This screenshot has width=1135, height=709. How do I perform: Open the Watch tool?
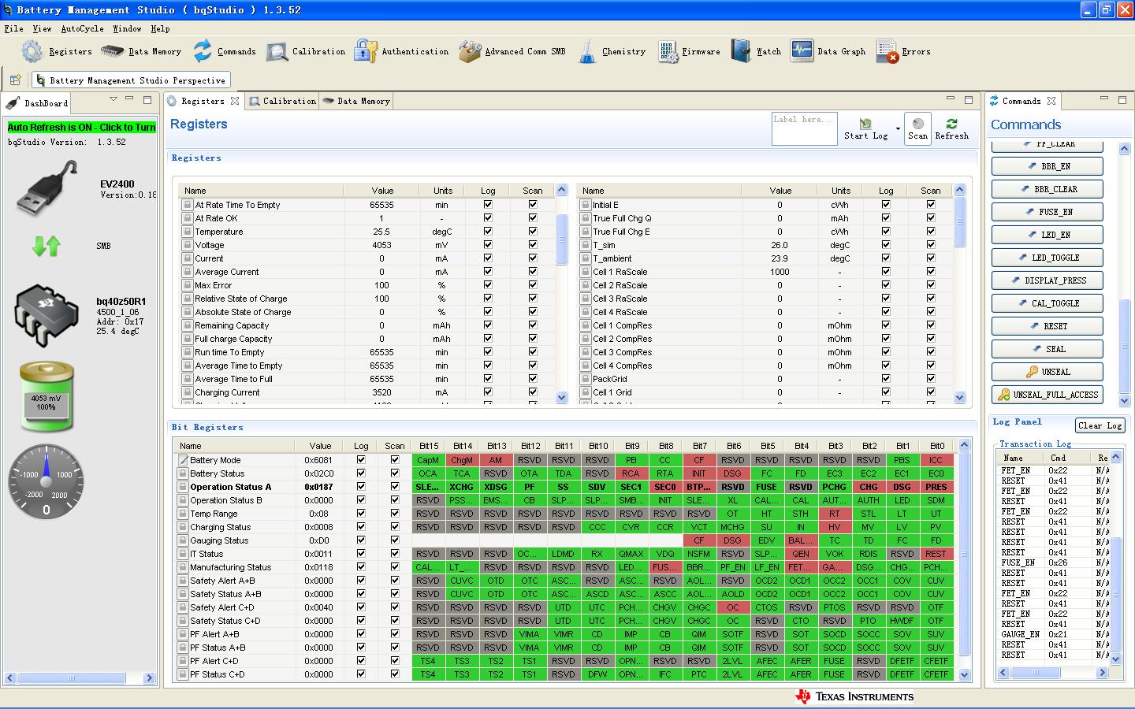[741, 51]
